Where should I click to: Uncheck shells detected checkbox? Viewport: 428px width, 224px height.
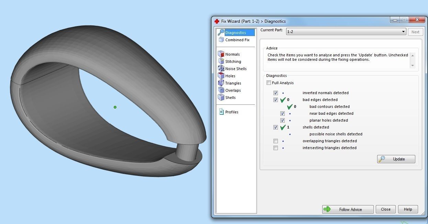pyautogui.click(x=275, y=127)
